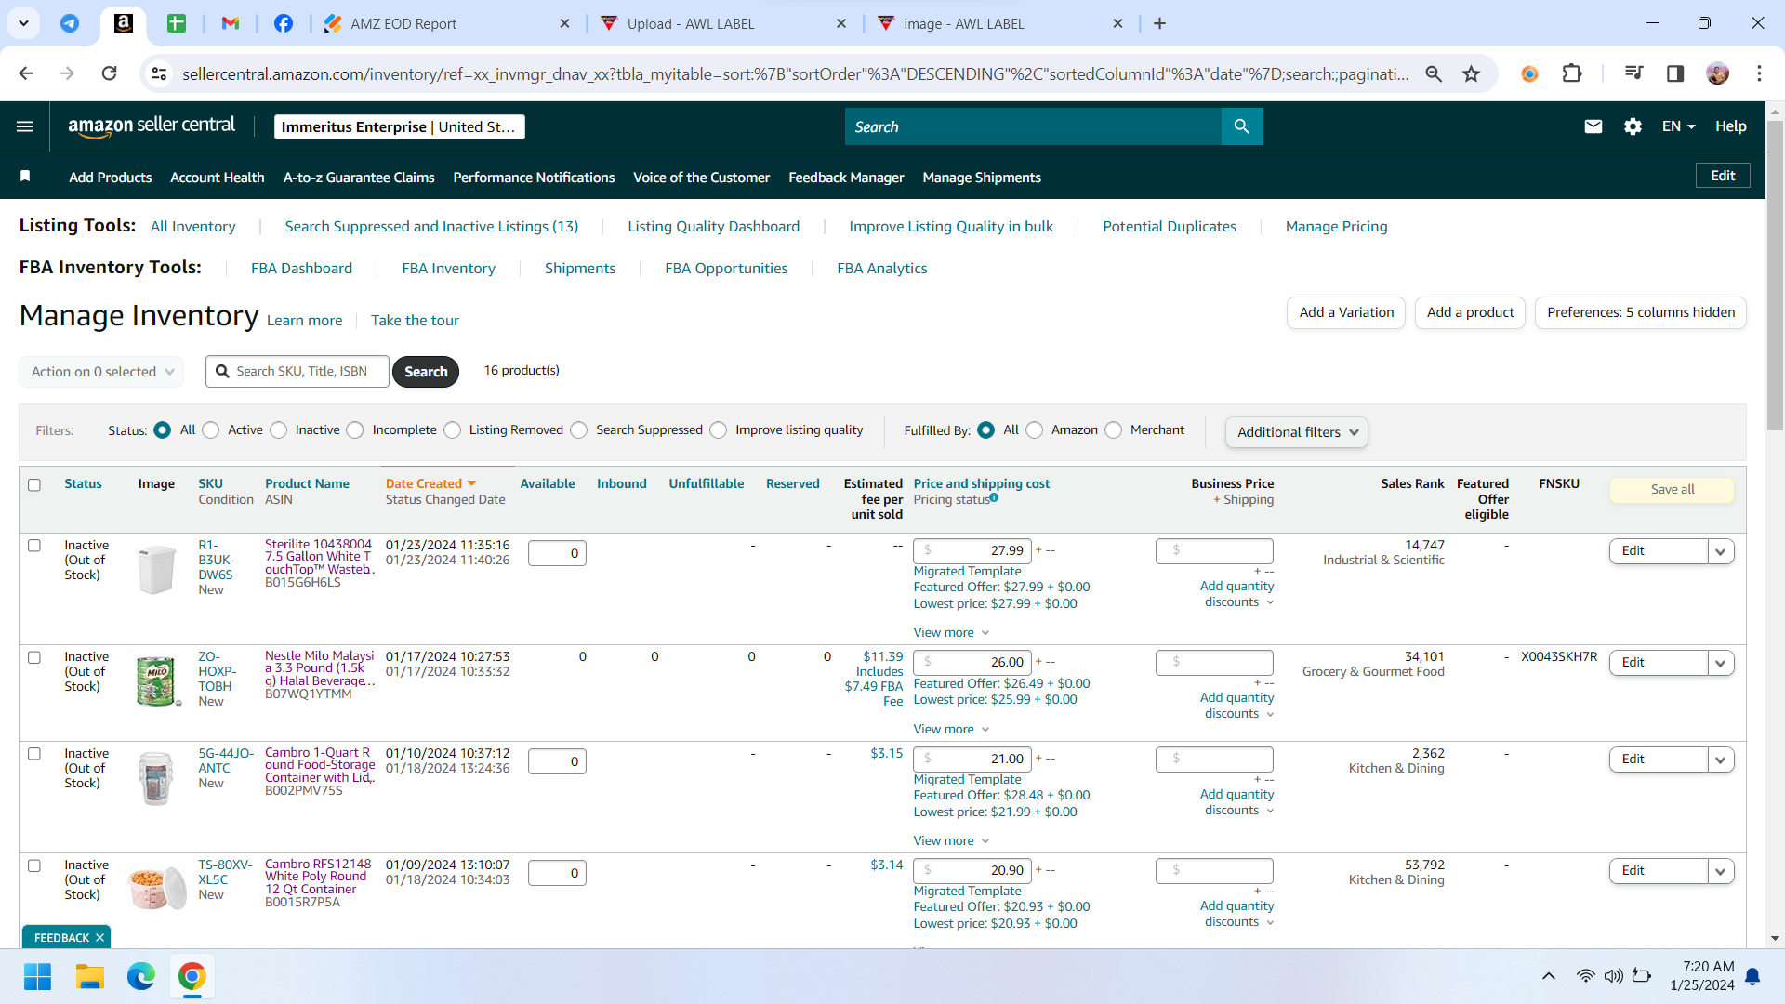Switch to the AMZ EOD Report tab

coord(447,23)
